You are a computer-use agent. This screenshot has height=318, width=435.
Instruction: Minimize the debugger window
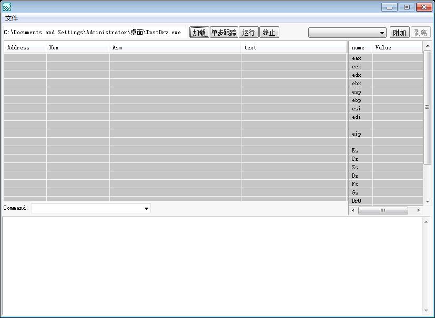coord(390,7)
